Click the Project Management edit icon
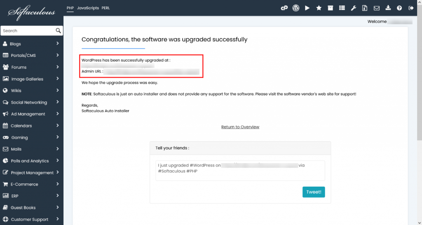 (x=5, y=172)
